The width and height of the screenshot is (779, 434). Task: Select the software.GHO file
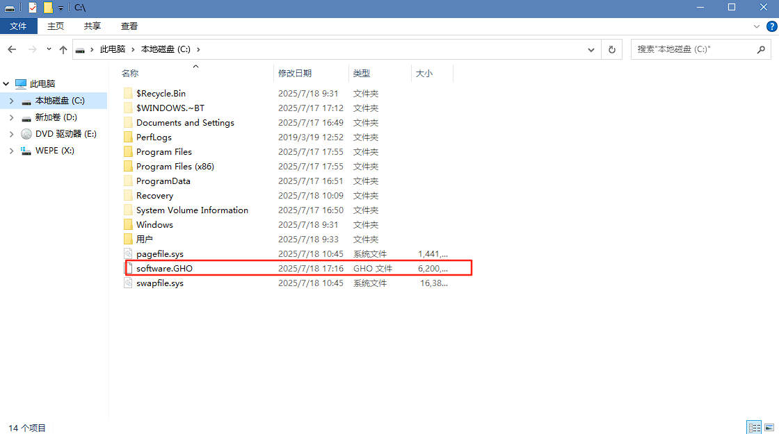164,269
